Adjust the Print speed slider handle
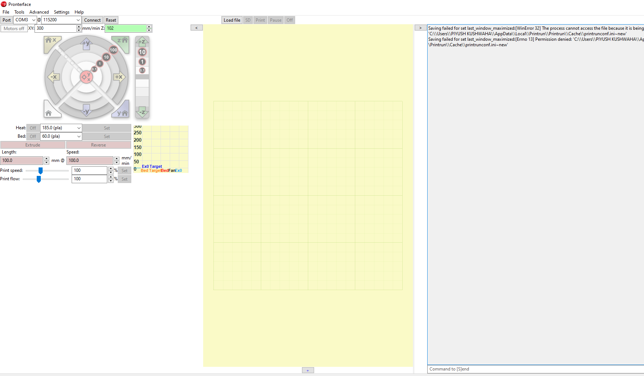This screenshot has width=644, height=376. 41,171
